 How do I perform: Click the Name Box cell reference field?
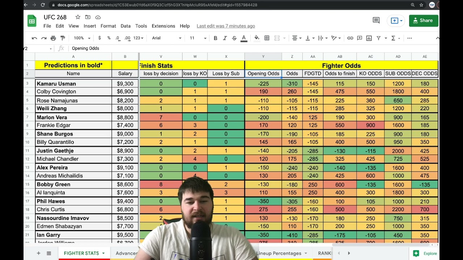click(x=38, y=48)
